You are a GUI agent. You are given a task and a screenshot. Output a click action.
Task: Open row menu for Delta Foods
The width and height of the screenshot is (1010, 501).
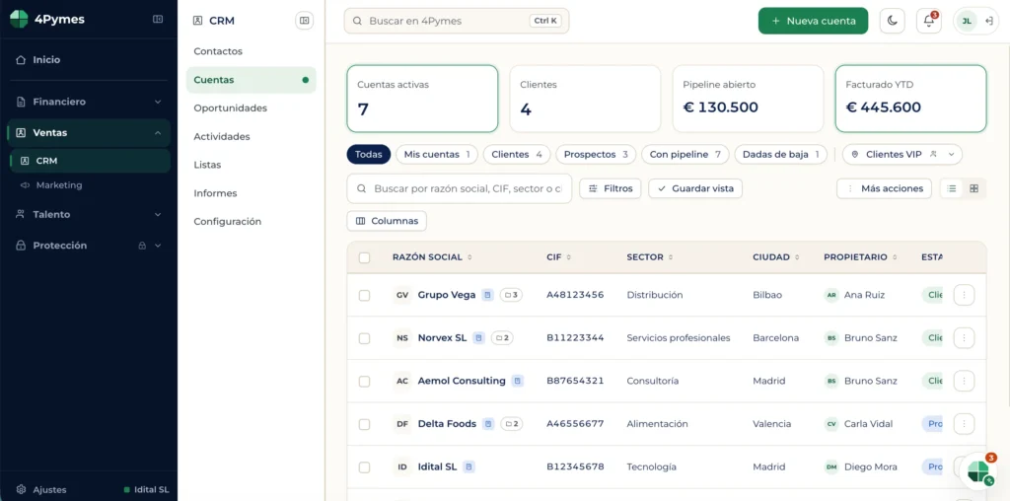964,424
